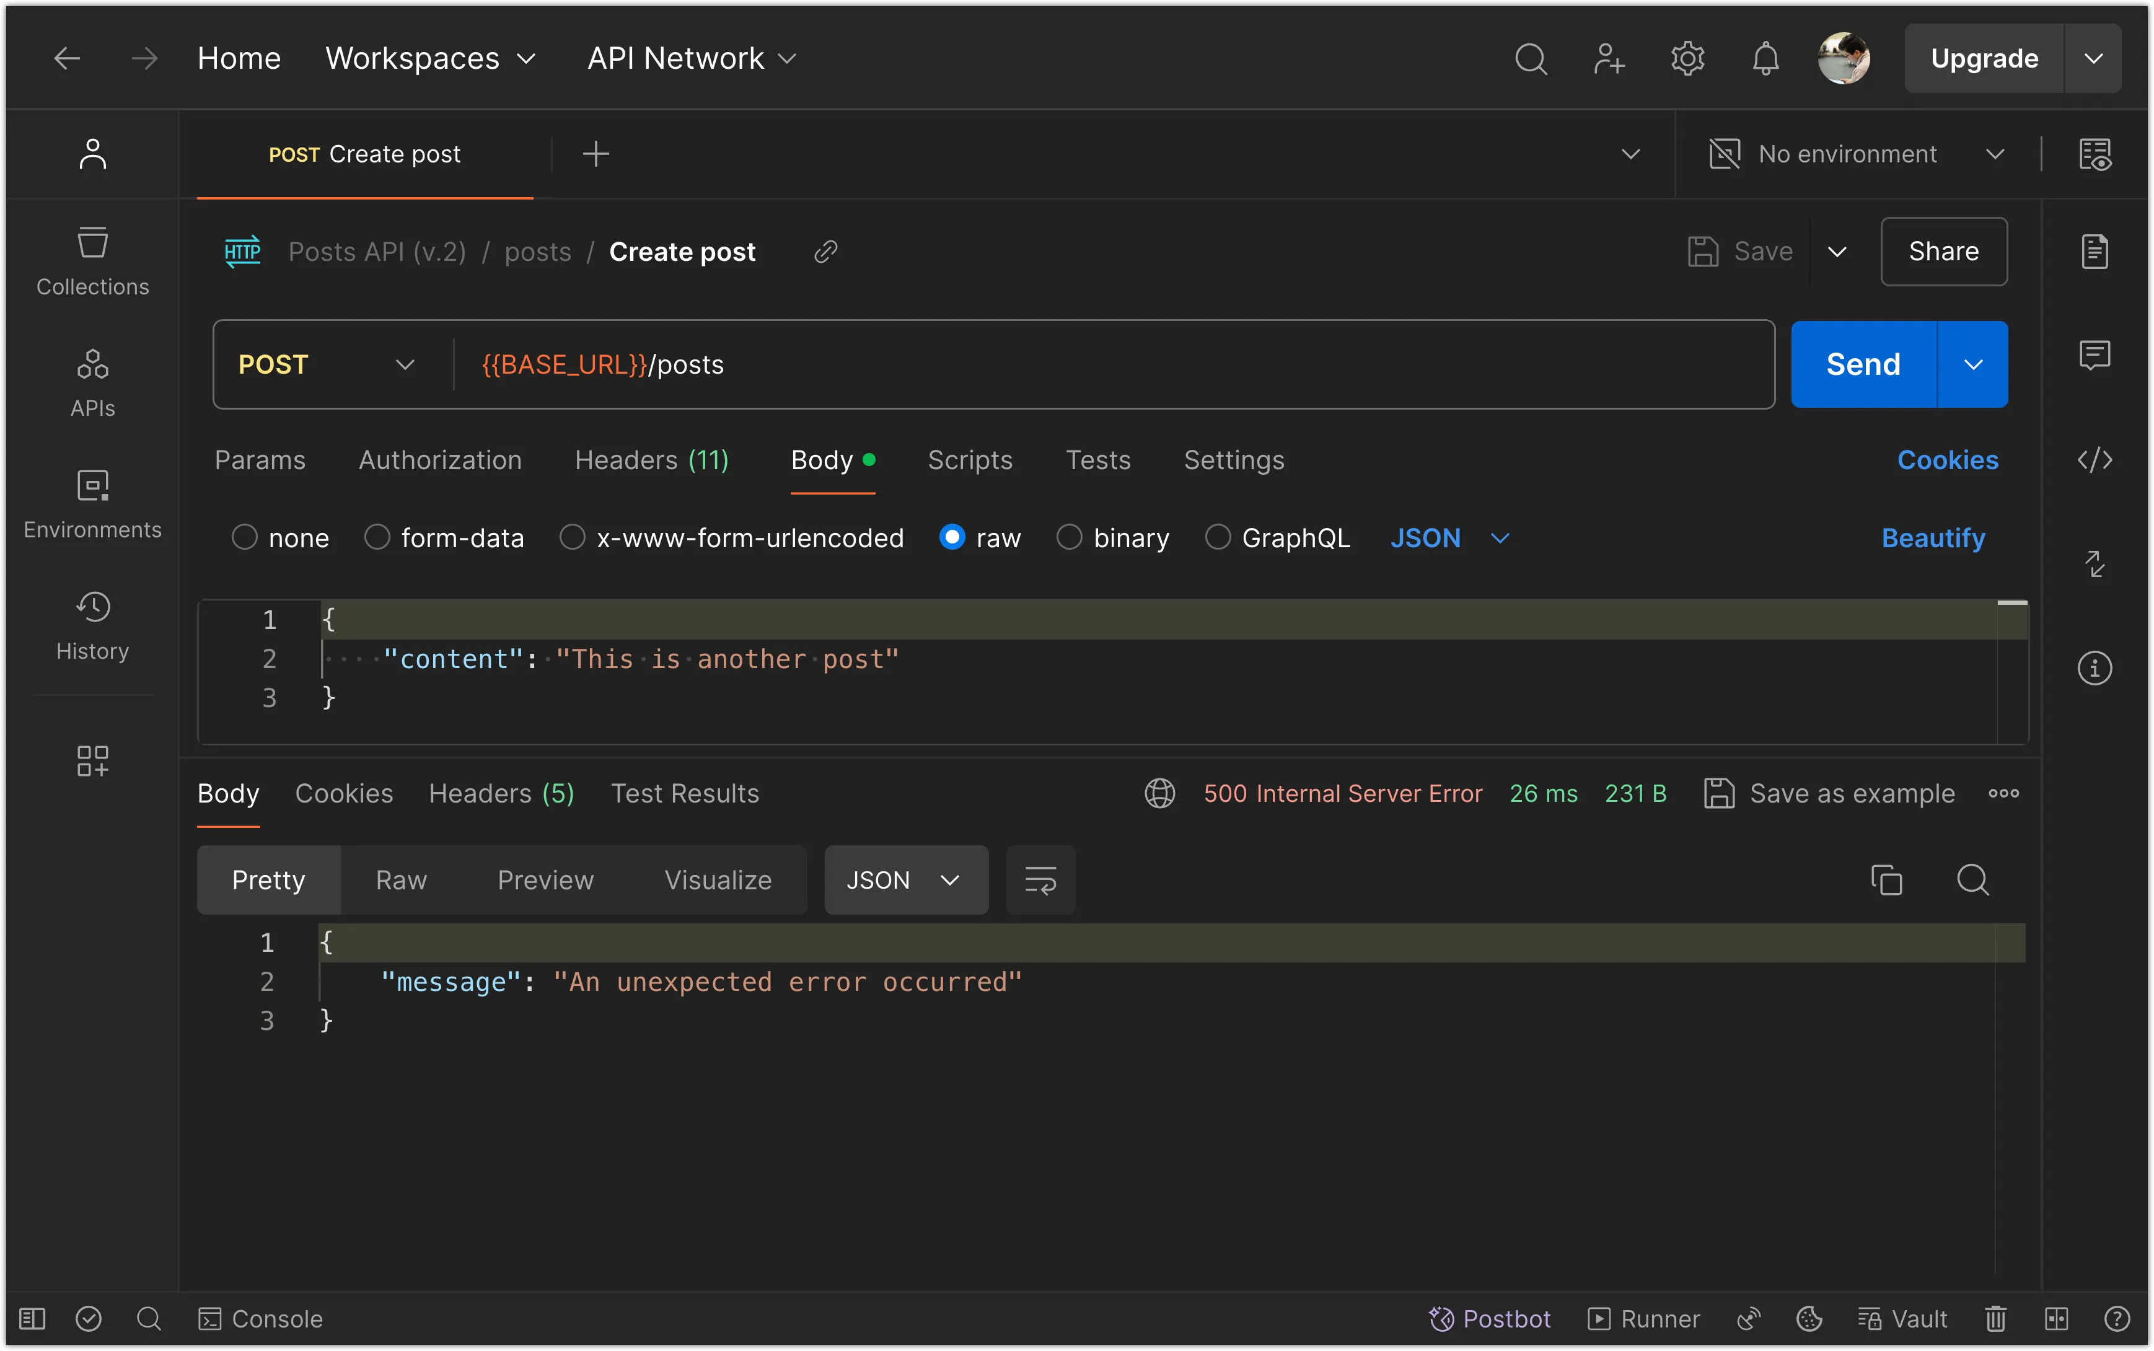Viewport: 2154px width, 1351px height.
Task: Toggle sidebar from the status bar
Action: pos(32,1319)
